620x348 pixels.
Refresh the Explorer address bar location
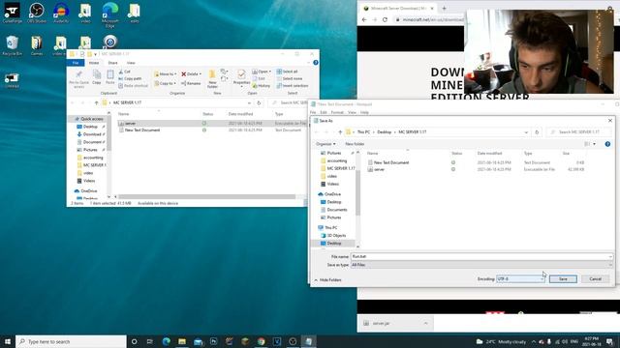click(259, 102)
